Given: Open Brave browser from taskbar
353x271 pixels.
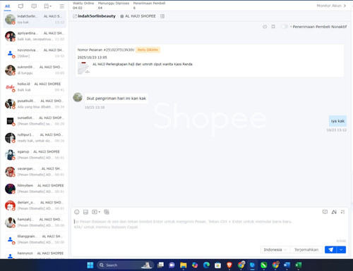Looking at the screenshot, I should click(229, 265).
